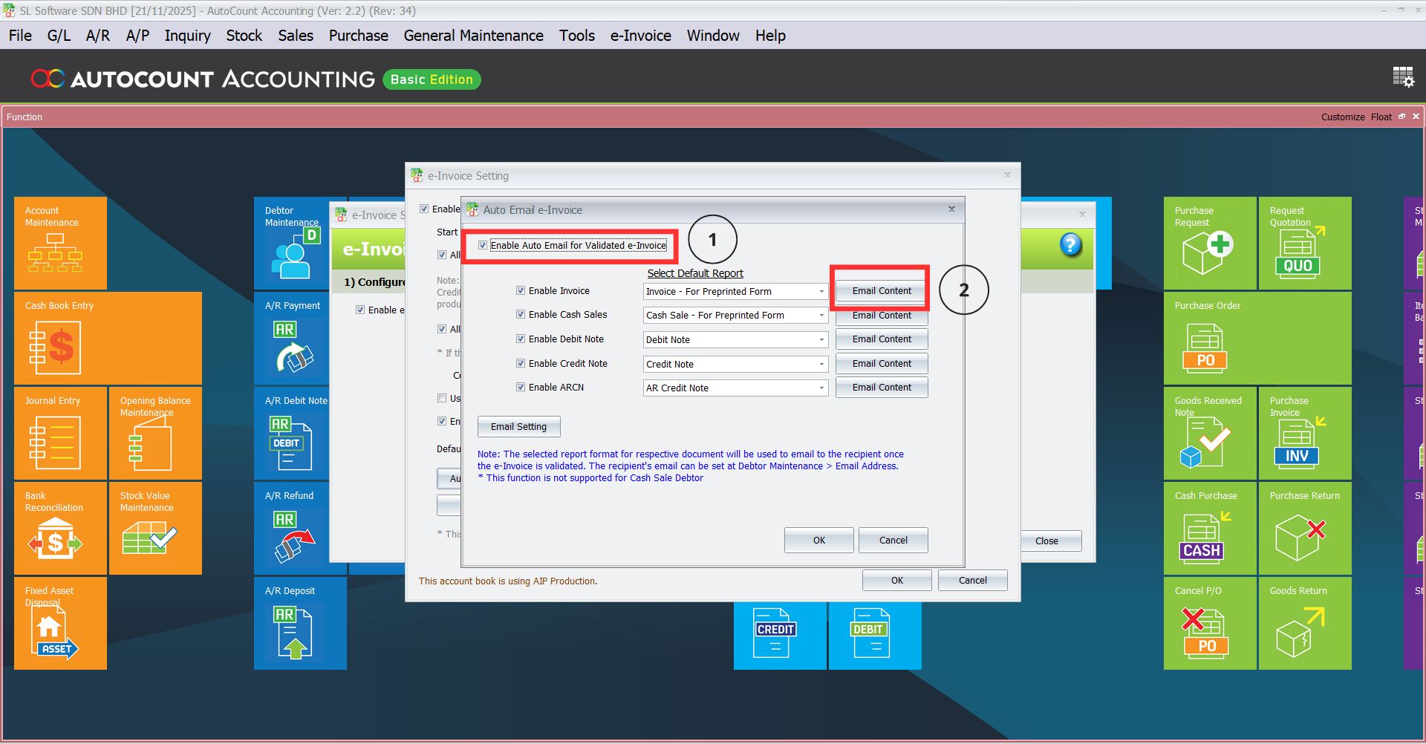Uncheck Enable Cash Sales
Viewport: 1426px width, 744px height.
click(521, 314)
